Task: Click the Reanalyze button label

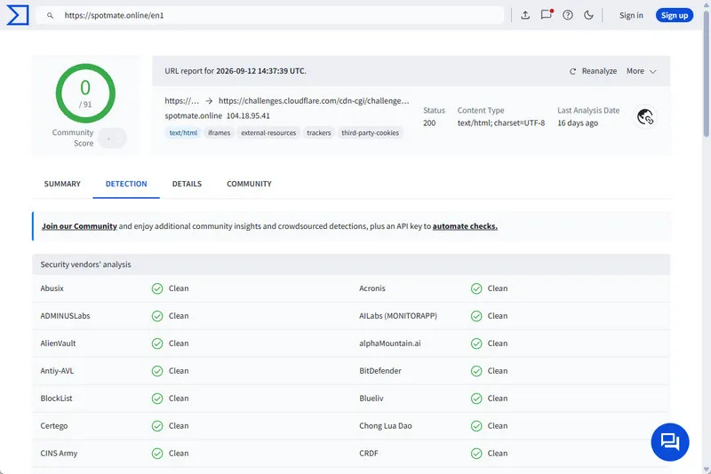Action: 599,71
